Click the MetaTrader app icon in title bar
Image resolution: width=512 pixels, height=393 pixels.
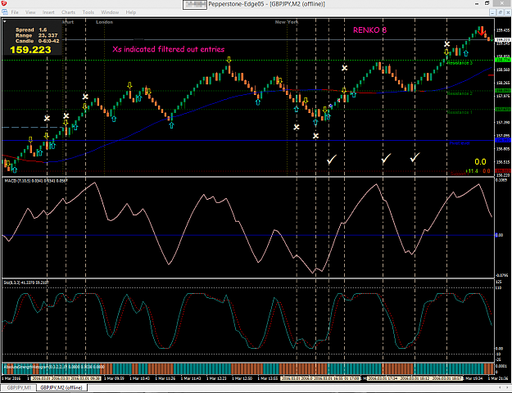[3, 3]
